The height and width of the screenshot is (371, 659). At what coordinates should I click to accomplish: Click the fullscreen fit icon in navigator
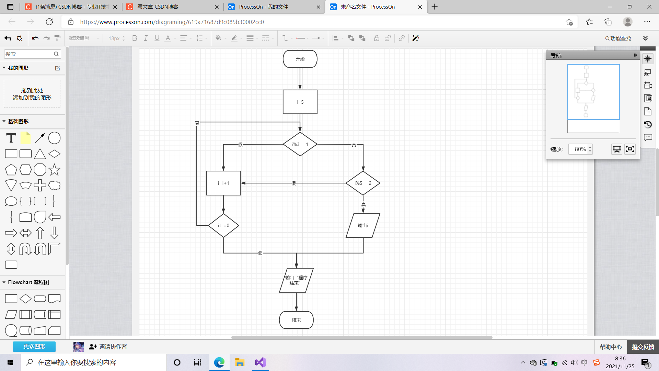tap(630, 149)
